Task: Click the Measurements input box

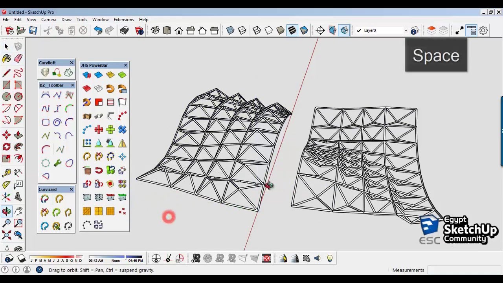Action: [x=464, y=270]
